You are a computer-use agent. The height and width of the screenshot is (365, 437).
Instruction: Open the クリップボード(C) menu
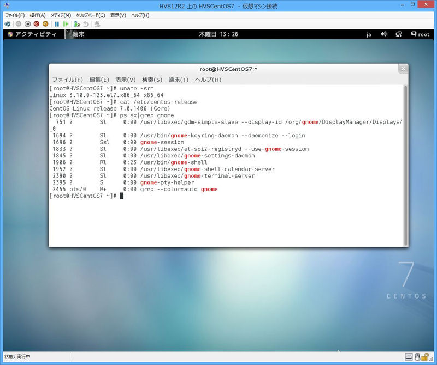click(91, 15)
